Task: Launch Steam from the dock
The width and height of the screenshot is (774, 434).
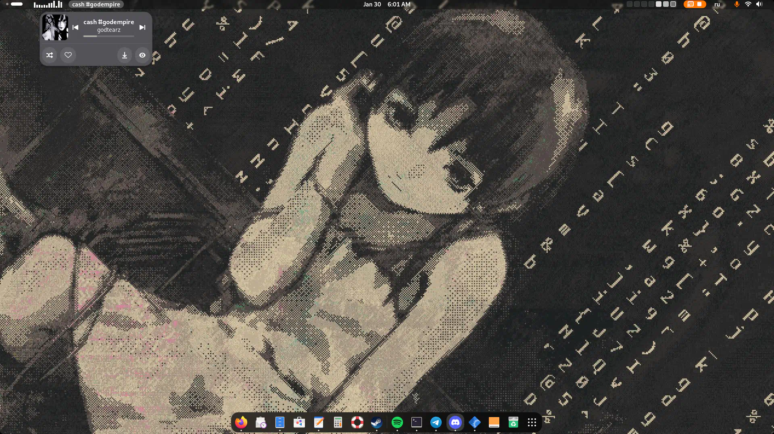Action: point(377,422)
